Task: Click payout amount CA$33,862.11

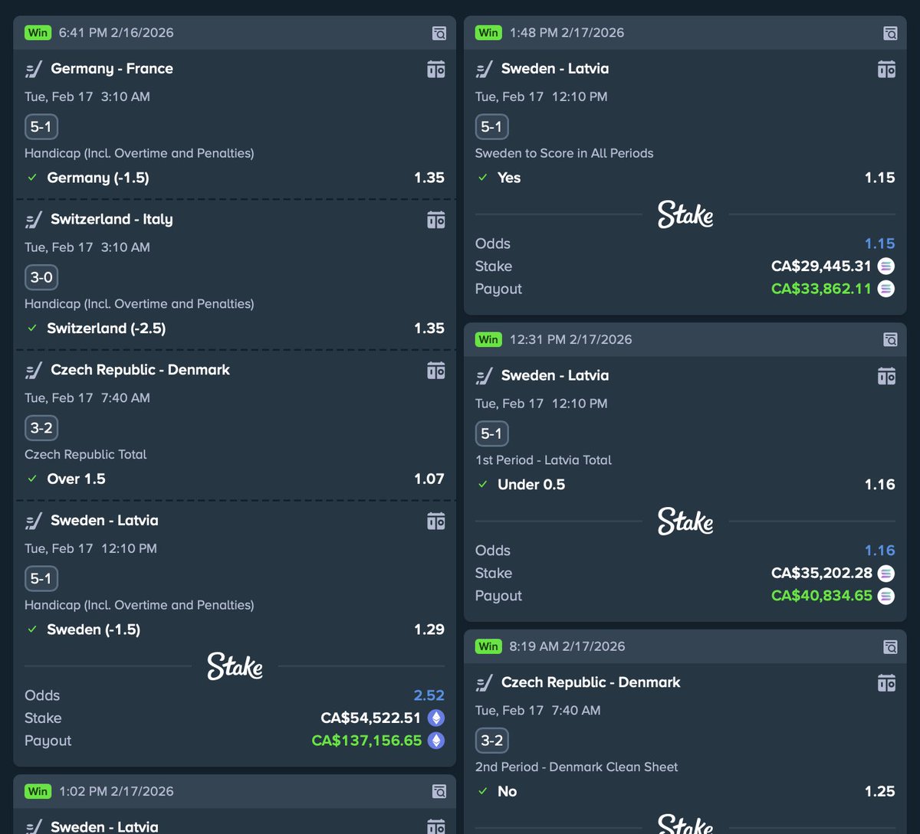Action: pos(822,289)
